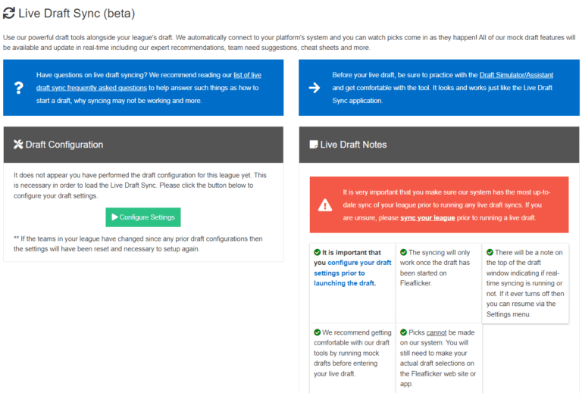Follow the 'sync your league' link

click(427, 217)
